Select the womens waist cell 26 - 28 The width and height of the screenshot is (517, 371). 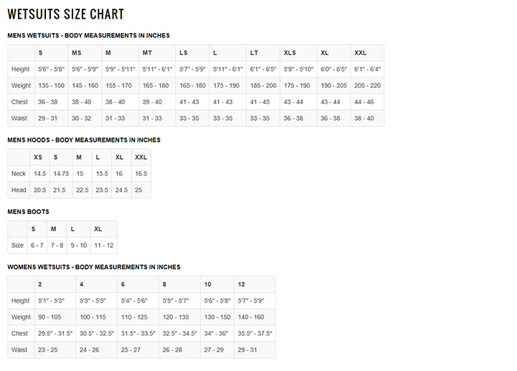point(172,349)
